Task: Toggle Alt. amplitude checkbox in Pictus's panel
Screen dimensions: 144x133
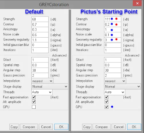Action: tap(107, 102)
